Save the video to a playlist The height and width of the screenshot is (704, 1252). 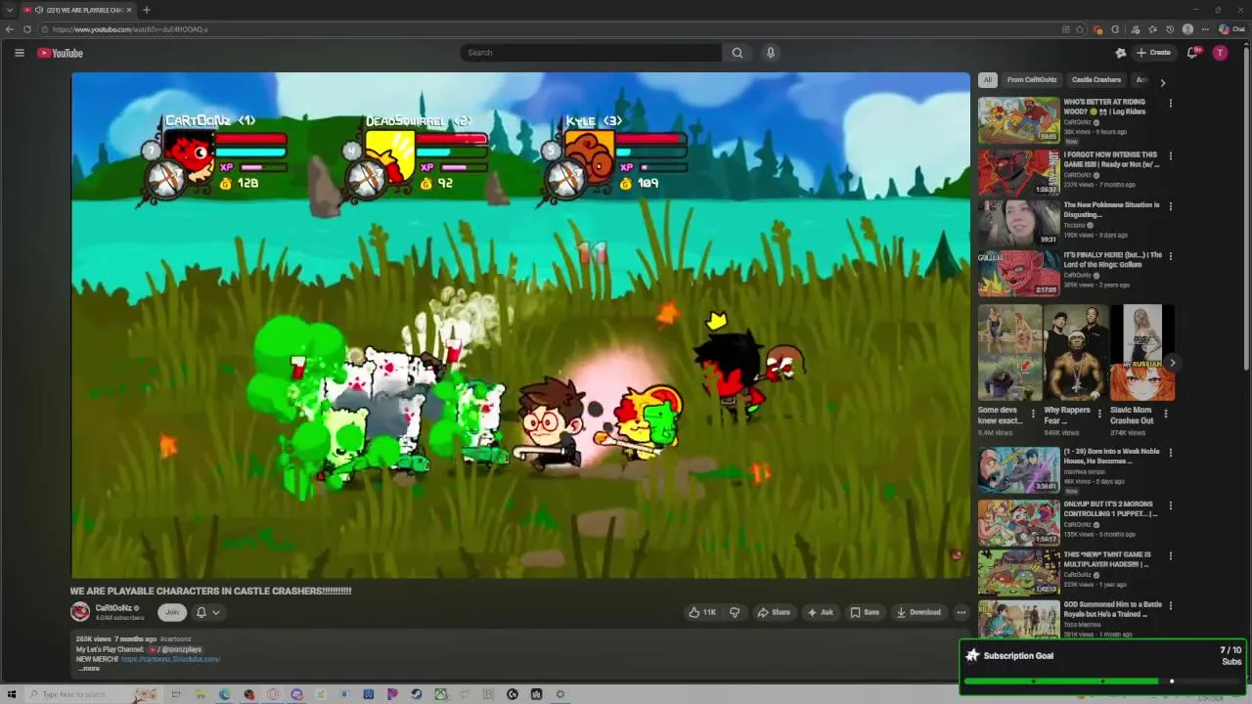[x=865, y=612]
